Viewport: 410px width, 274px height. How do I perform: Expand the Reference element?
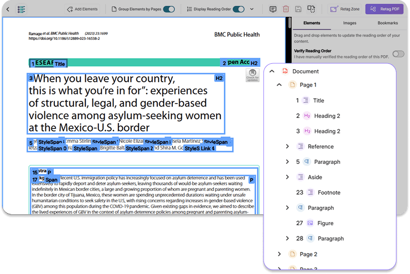point(287,146)
